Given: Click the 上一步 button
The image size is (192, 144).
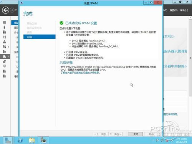Looking at the screenshot, I should (x=100, y=134).
